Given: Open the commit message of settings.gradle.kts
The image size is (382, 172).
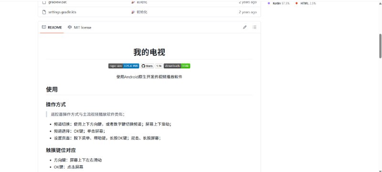Looking at the screenshot, I should point(141,12).
